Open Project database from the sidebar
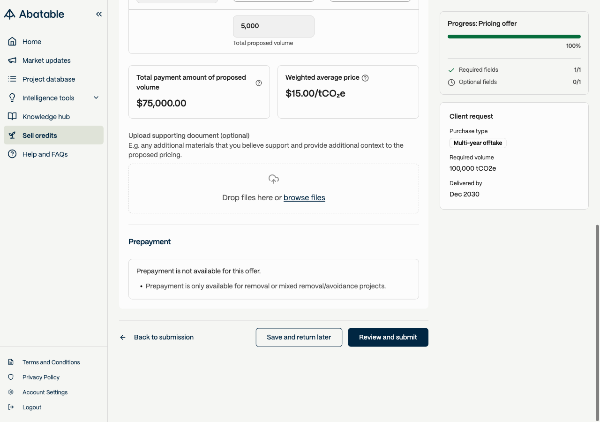This screenshot has height=422, width=600. click(49, 79)
